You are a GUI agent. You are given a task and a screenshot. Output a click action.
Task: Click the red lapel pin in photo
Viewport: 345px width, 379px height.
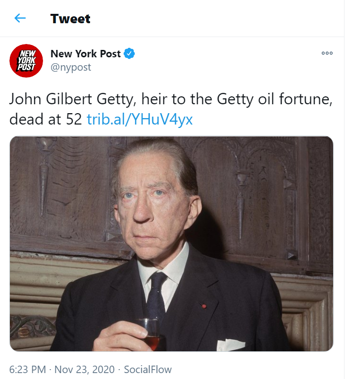(x=203, y=306)
